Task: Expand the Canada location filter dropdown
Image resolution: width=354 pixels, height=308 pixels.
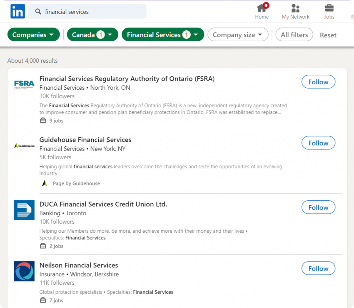Action: pyautogui.click(x=92, y=34)
